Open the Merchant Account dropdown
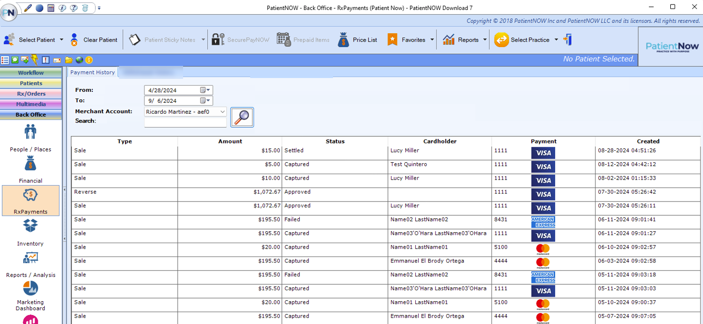Viewport: 703px width, 324px height. (x=221, y=111)
